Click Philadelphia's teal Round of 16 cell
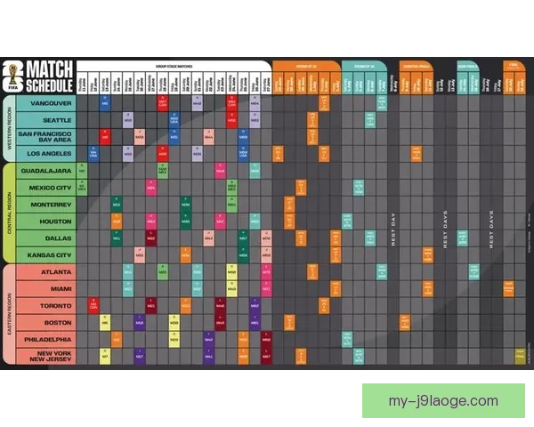This screenshot has width=534, height=427. tap(347, 340)
